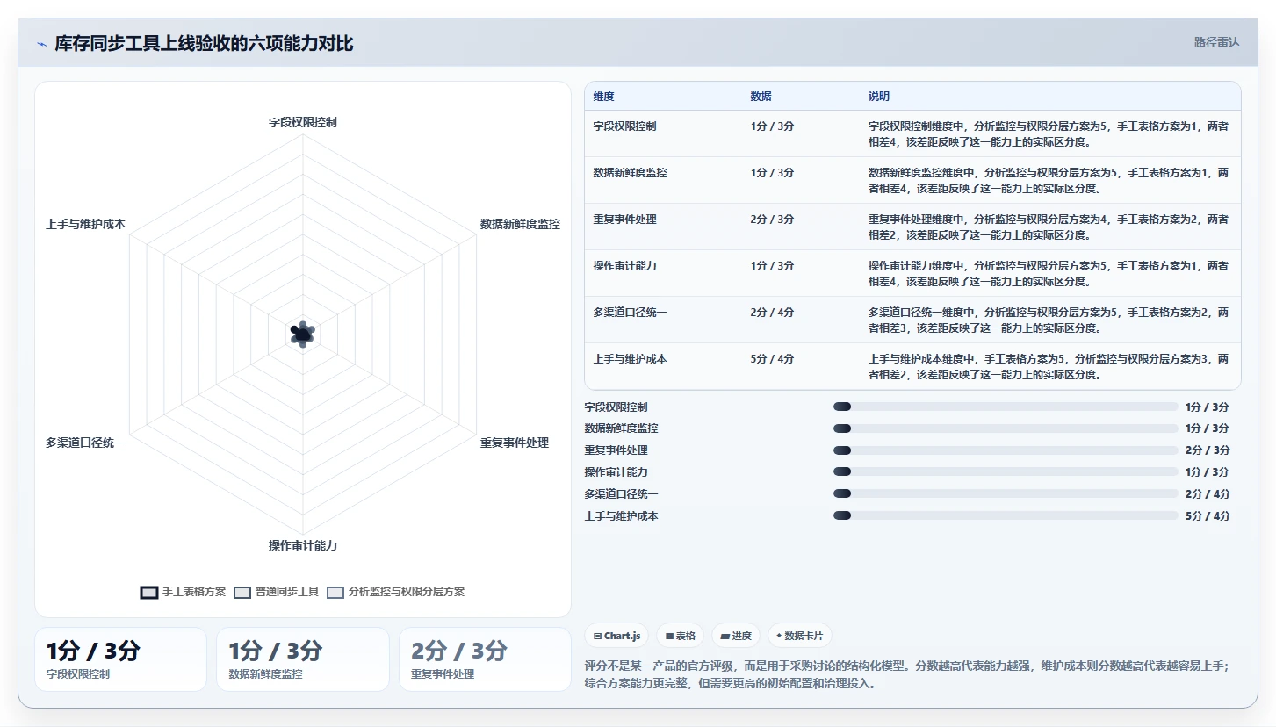This screenshot has width=1276, height=727.
Task: Click the lightning icon beside the page title
Action: (x=41, y=44)
